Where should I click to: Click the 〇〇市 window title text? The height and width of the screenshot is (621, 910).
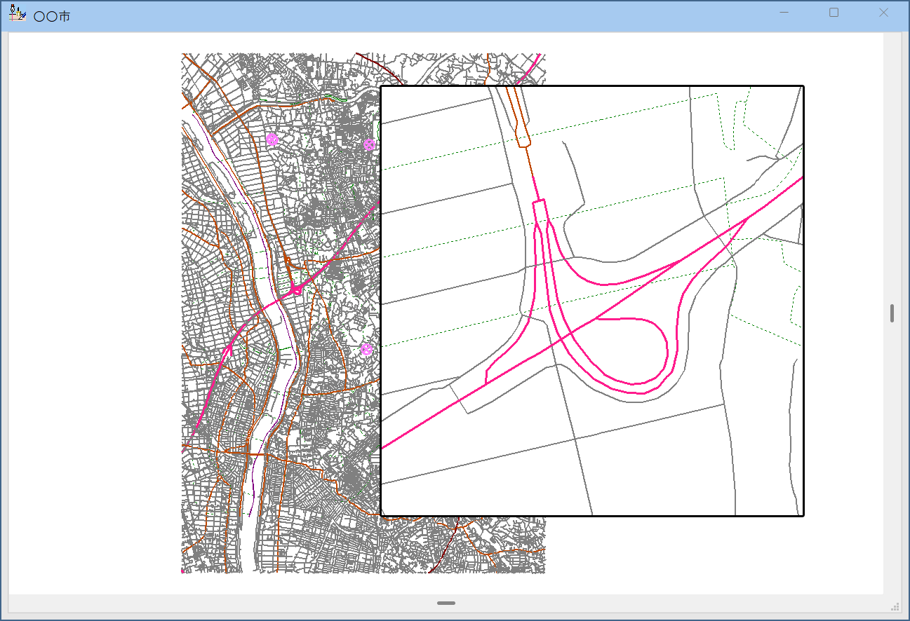[52, 16]
